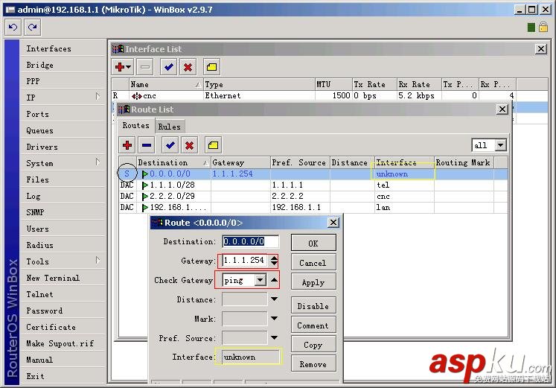Close the Route 0.0.0.0/0 dialog
The width and height of the screenshot is (556, 388).
tap(333, 223)
